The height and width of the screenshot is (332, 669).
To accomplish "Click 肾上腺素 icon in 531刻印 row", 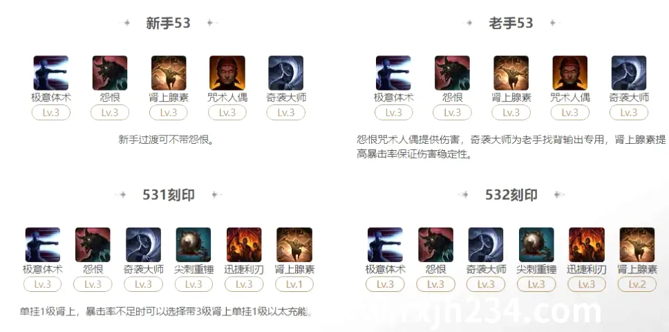I will 294,245.
